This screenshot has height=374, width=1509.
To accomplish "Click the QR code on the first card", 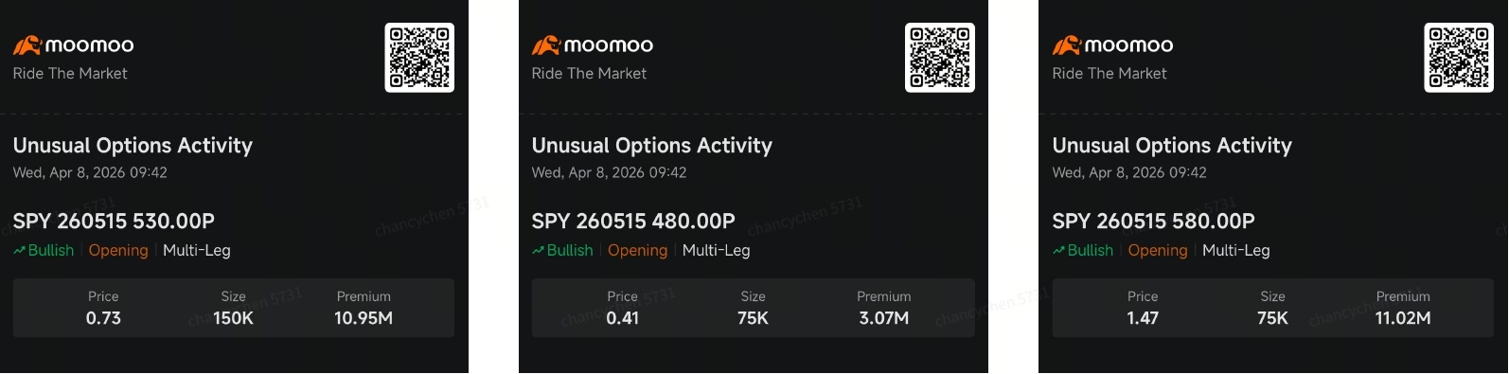I will point(419,58).
